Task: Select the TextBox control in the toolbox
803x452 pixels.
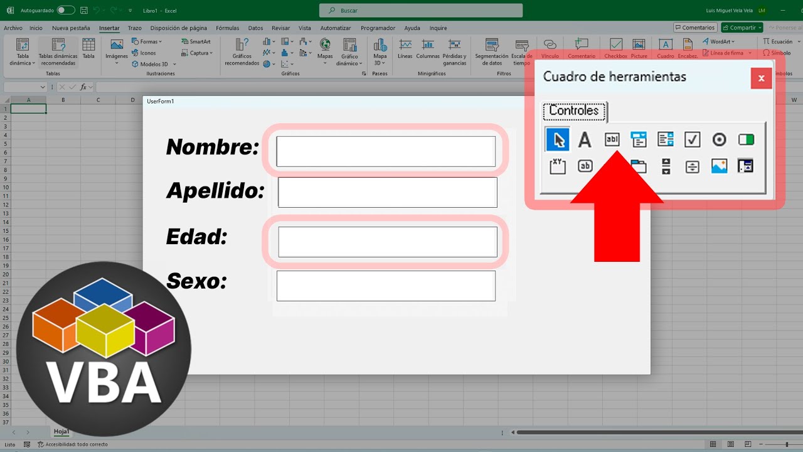Action: [612, 139]
